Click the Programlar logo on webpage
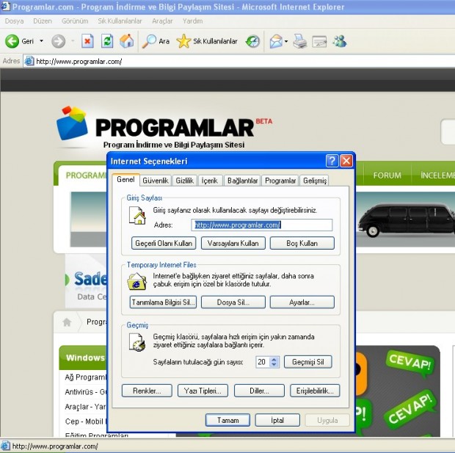 pyautogui.click(x=164, y=128)
